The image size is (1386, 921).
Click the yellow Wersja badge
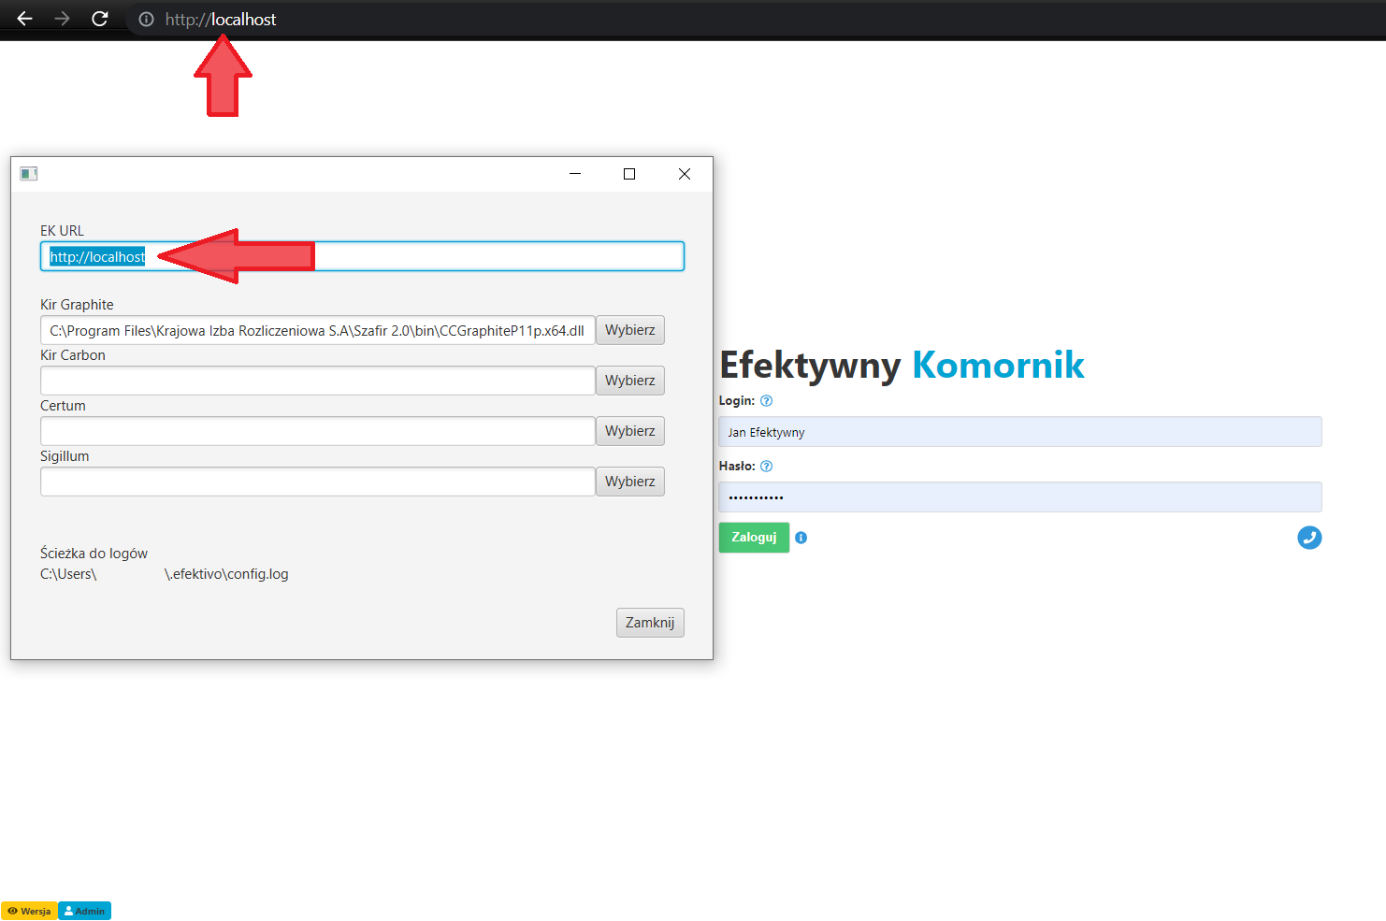pos(30,911)
